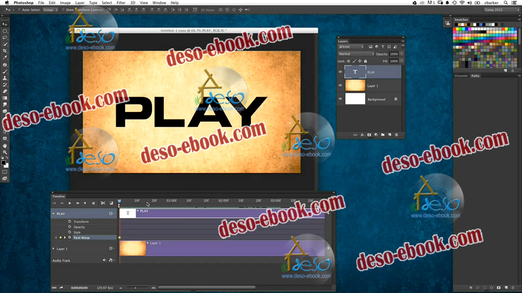This screenshot has width=522, height=293.
Task: Select the Crop tool
Action: [x=5, y=51]
